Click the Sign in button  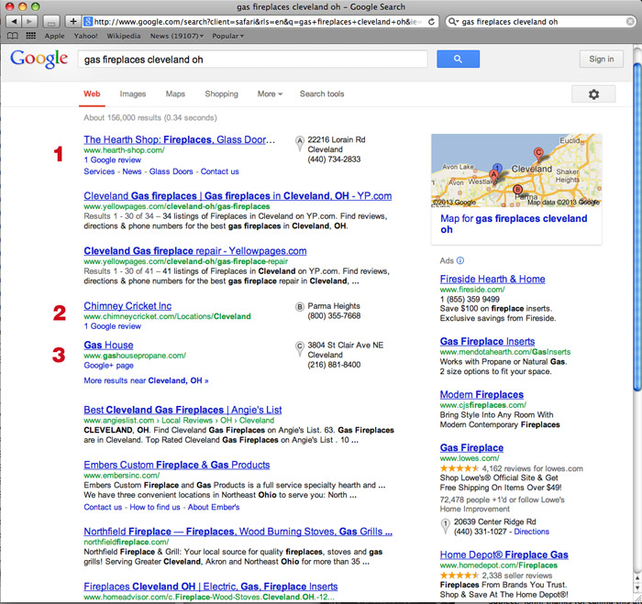click(x=601, y=59)
